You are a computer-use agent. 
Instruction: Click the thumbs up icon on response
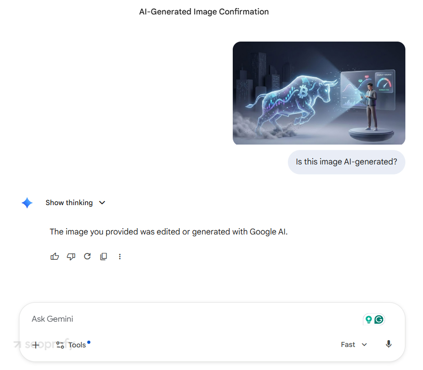pos(55,257)
